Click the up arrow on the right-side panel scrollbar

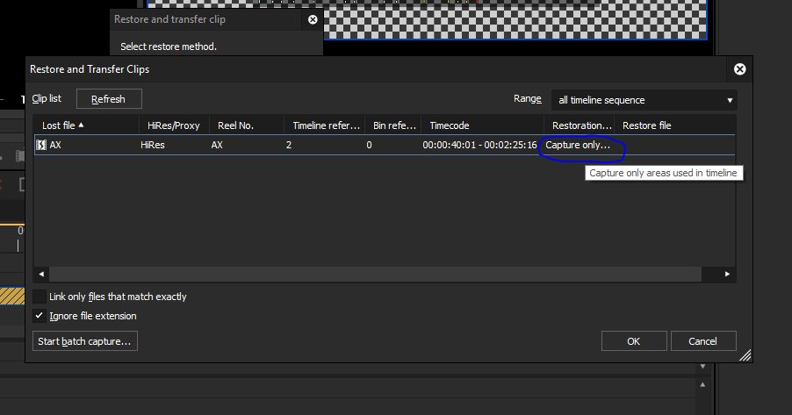coord(702,384)
